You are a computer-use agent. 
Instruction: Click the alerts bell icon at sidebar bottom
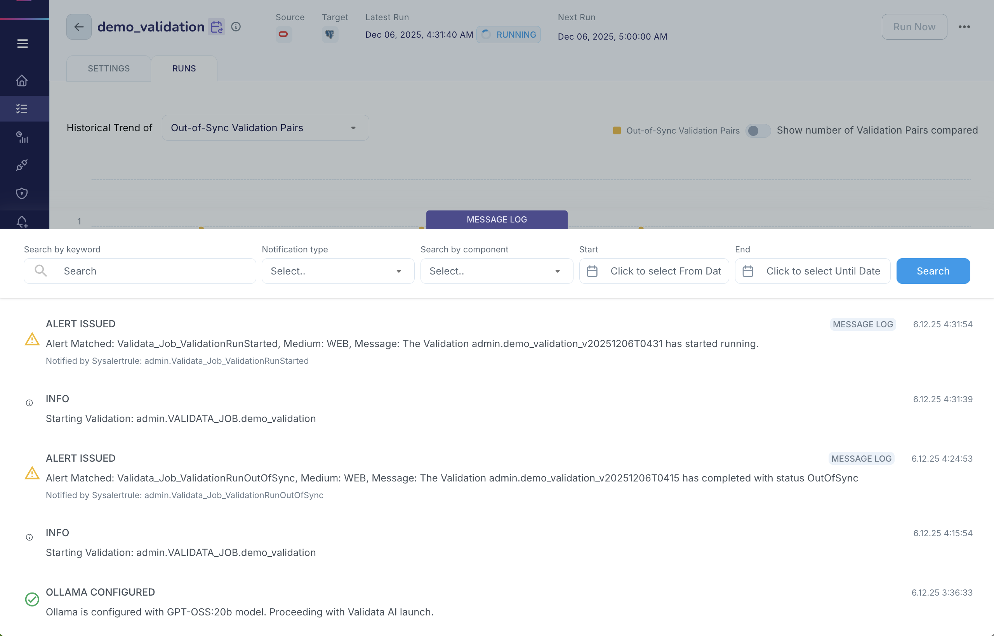(x=22, y=221)
